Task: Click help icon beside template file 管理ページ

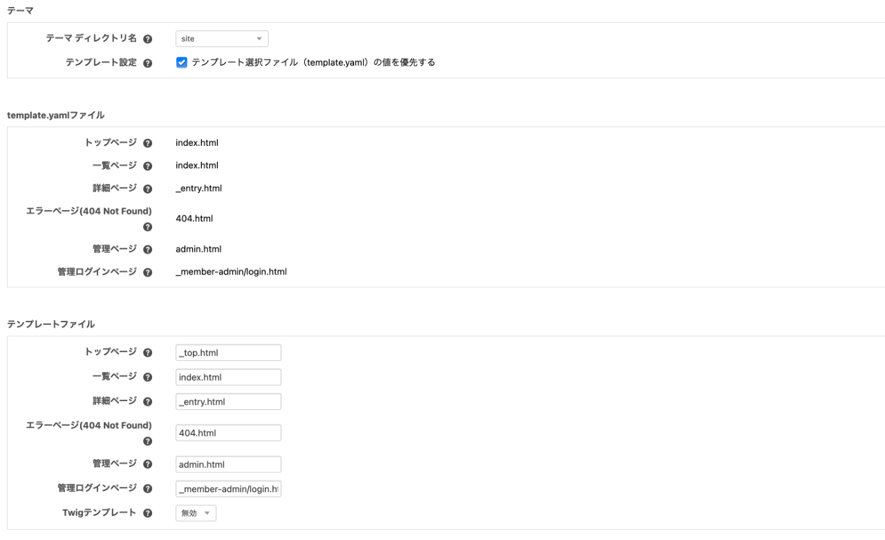Action: pyautogui.click(x=147, y=464)
